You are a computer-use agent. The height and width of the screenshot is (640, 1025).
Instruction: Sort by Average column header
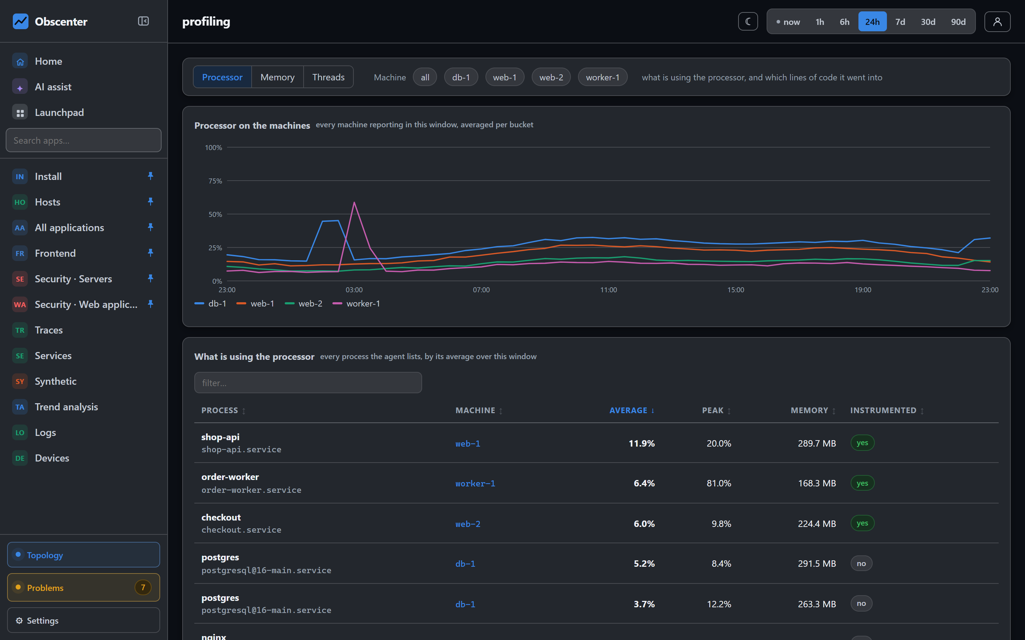[x=632, y=411]
